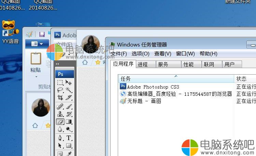This screenshot has width=256, height=156.
Task: Click the hooded avatar in Paint canvas
Action: (x=41, y=107)
